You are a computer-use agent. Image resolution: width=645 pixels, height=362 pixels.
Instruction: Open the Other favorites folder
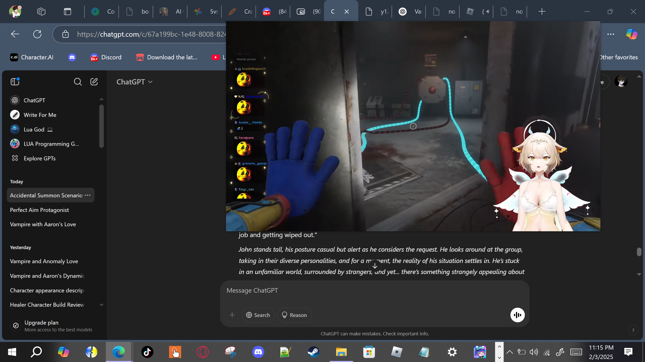(619, 57)
